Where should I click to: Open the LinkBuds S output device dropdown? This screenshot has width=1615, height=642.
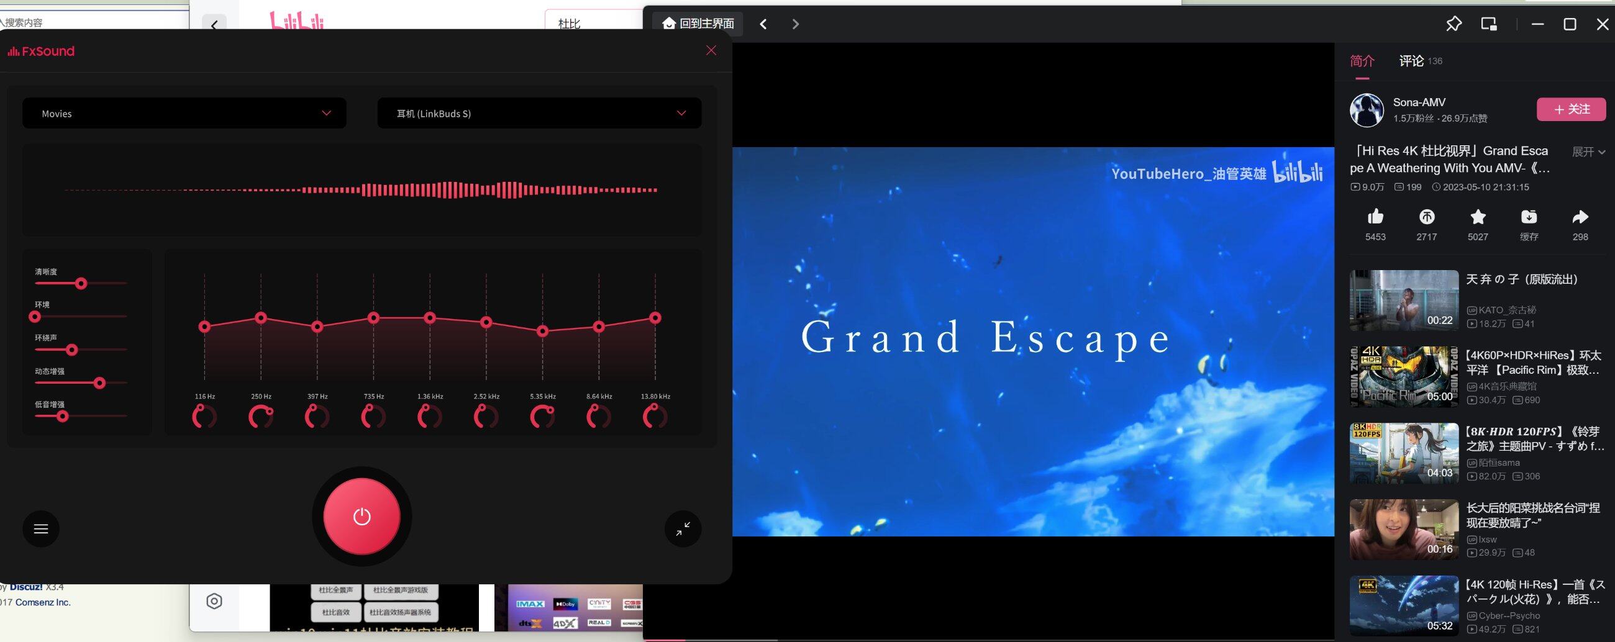[539, 113]
